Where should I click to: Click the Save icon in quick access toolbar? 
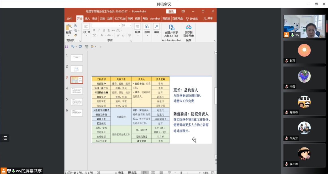coord(67,46)
